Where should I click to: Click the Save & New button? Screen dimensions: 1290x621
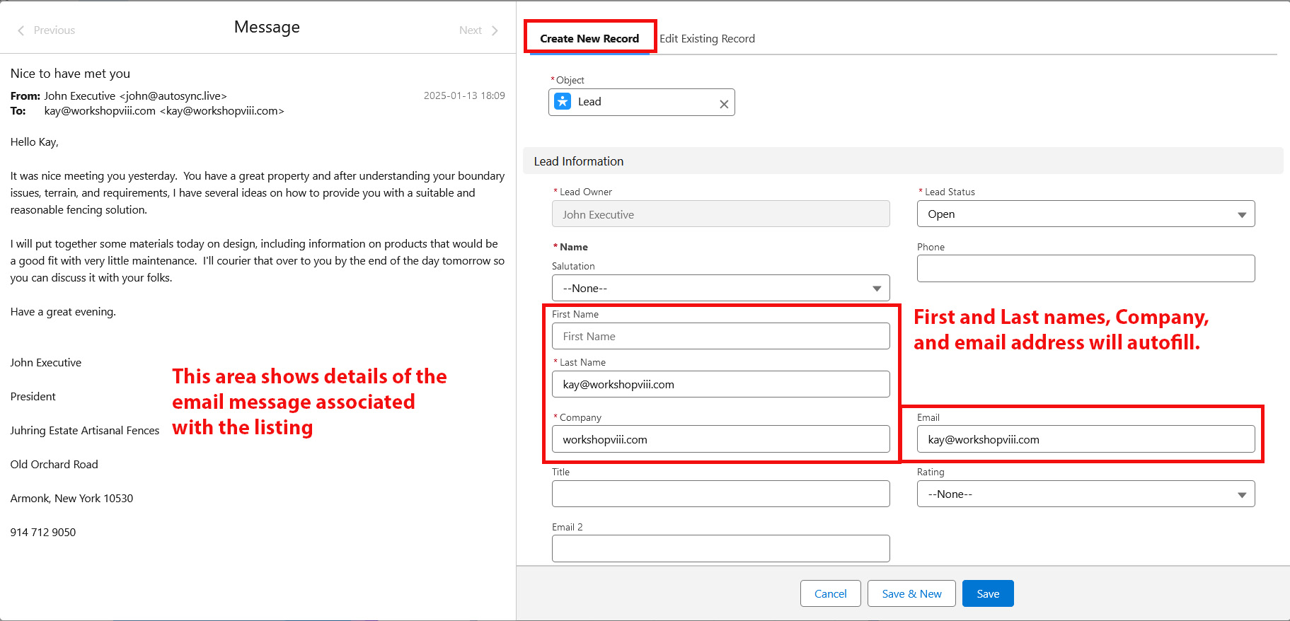[911, 594]
